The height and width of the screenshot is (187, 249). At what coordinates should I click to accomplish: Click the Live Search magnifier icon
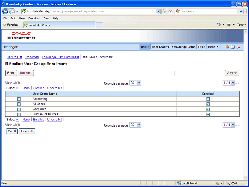[241, 11]
